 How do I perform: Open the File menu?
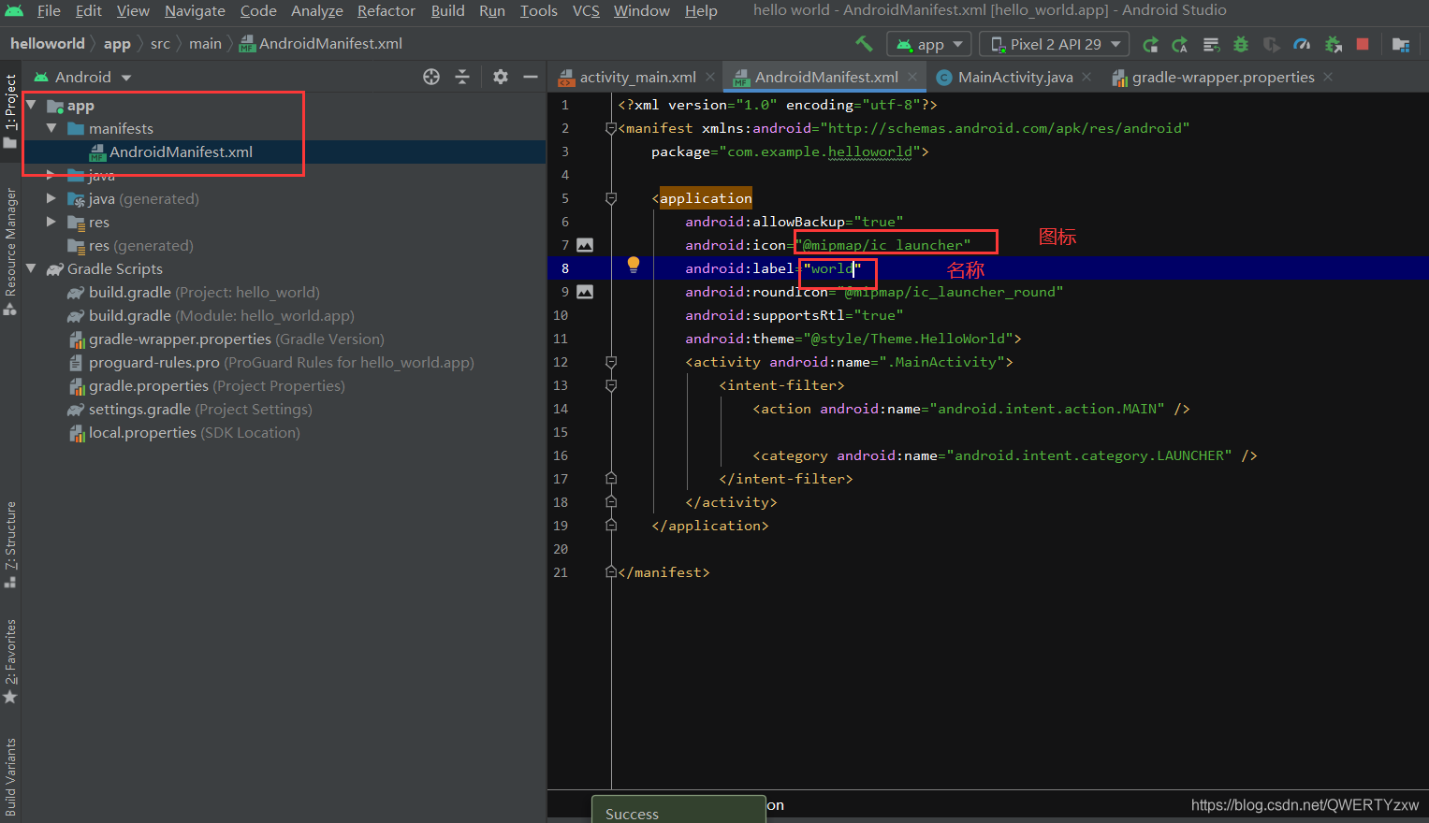pyautogui.click(x=49, y=10)
